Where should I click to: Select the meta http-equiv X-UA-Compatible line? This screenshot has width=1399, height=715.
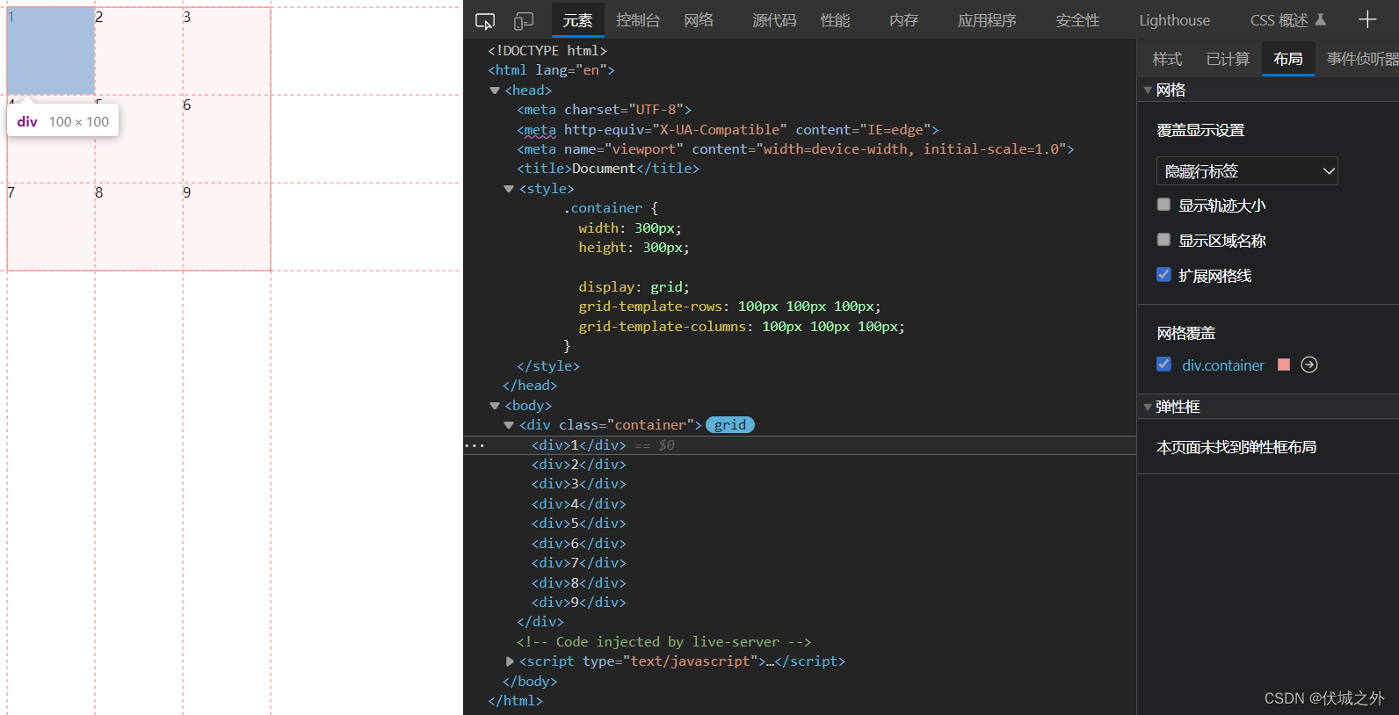click(728, 130)
